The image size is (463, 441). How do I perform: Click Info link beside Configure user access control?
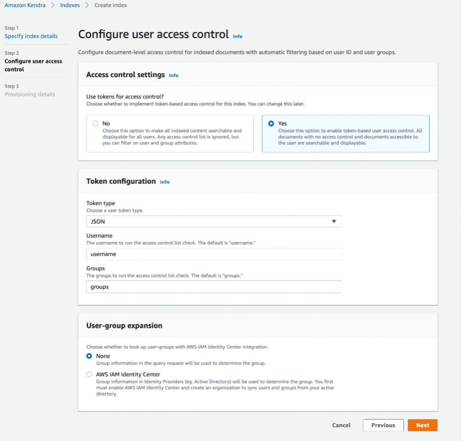[x=238, y=36]
